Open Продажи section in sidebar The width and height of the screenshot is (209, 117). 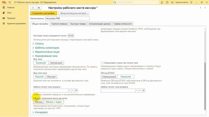click(11, 18)
